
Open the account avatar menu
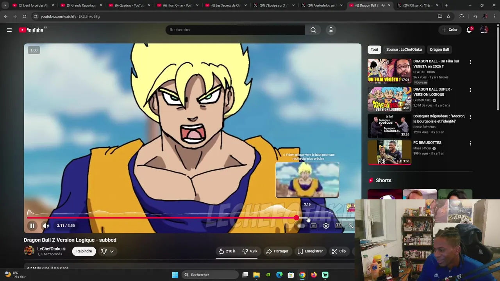(484, 30)
